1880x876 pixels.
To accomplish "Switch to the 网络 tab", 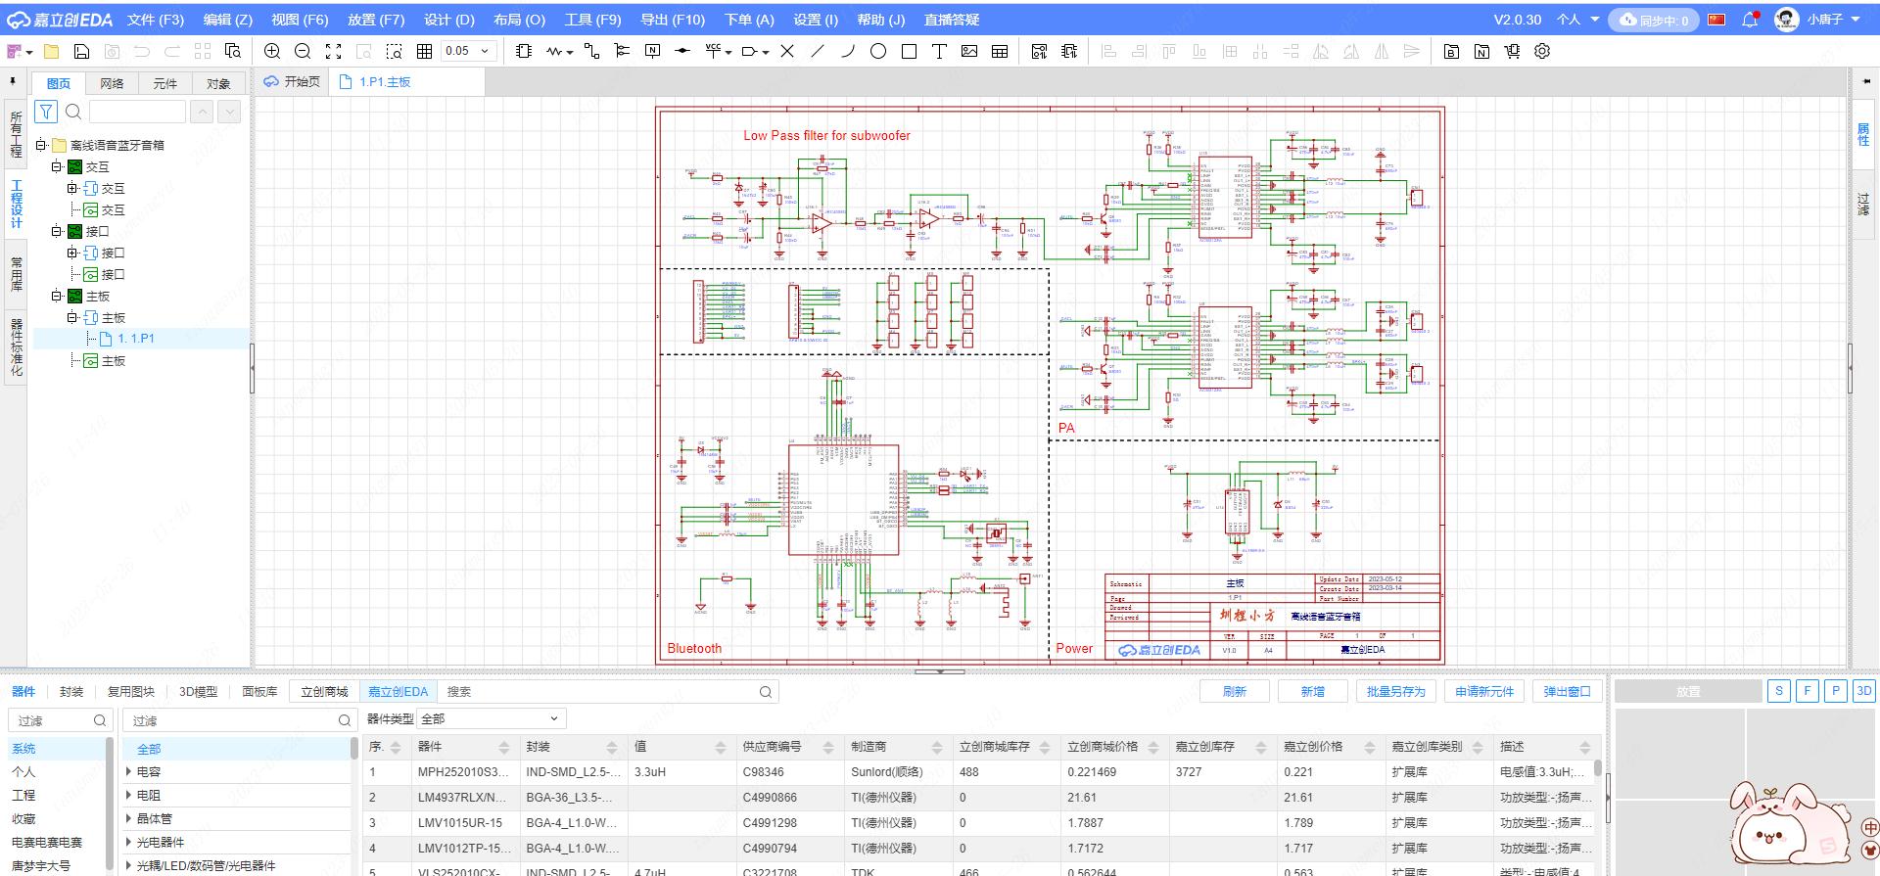I will pyautogui.click(x=112, y=83).
